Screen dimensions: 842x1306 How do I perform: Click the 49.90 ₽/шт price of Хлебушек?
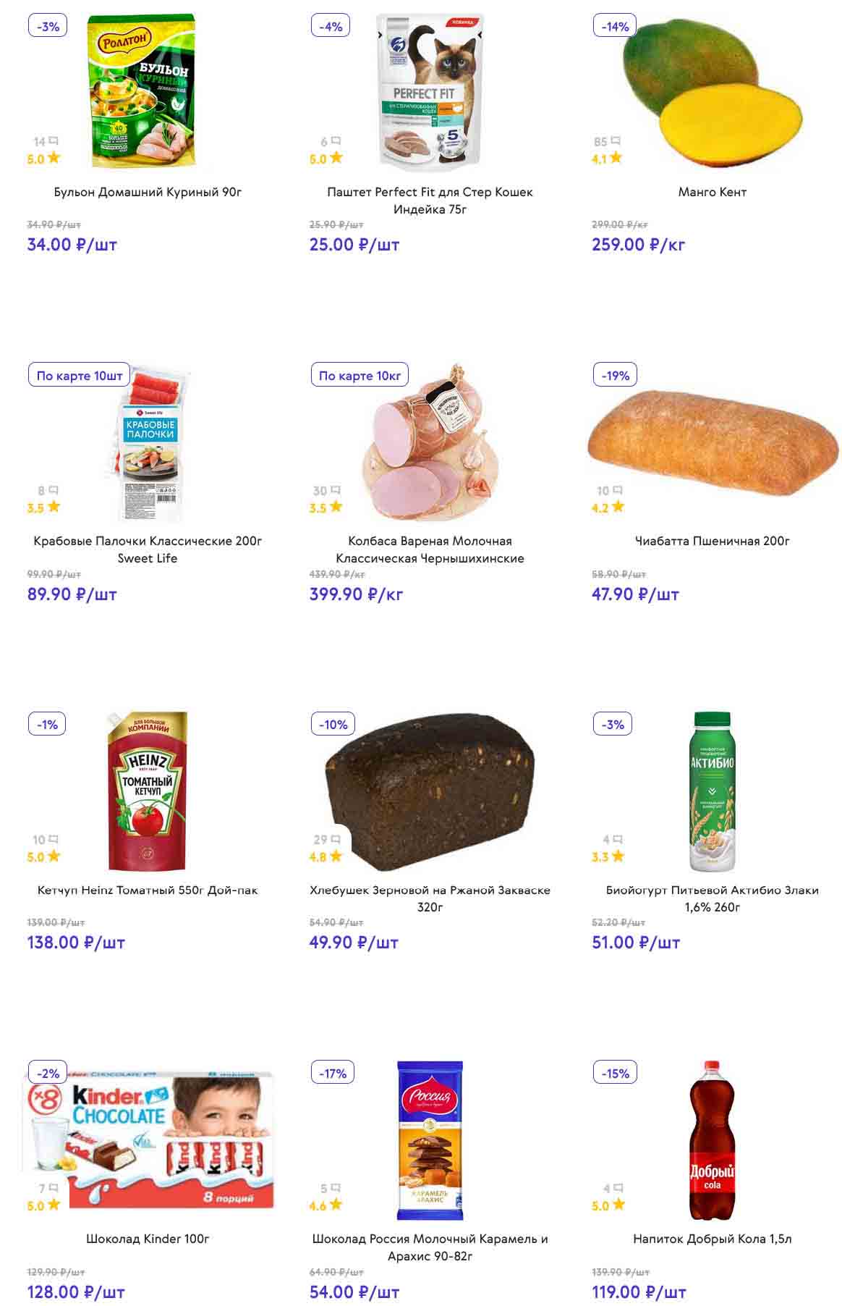[354, 943]
